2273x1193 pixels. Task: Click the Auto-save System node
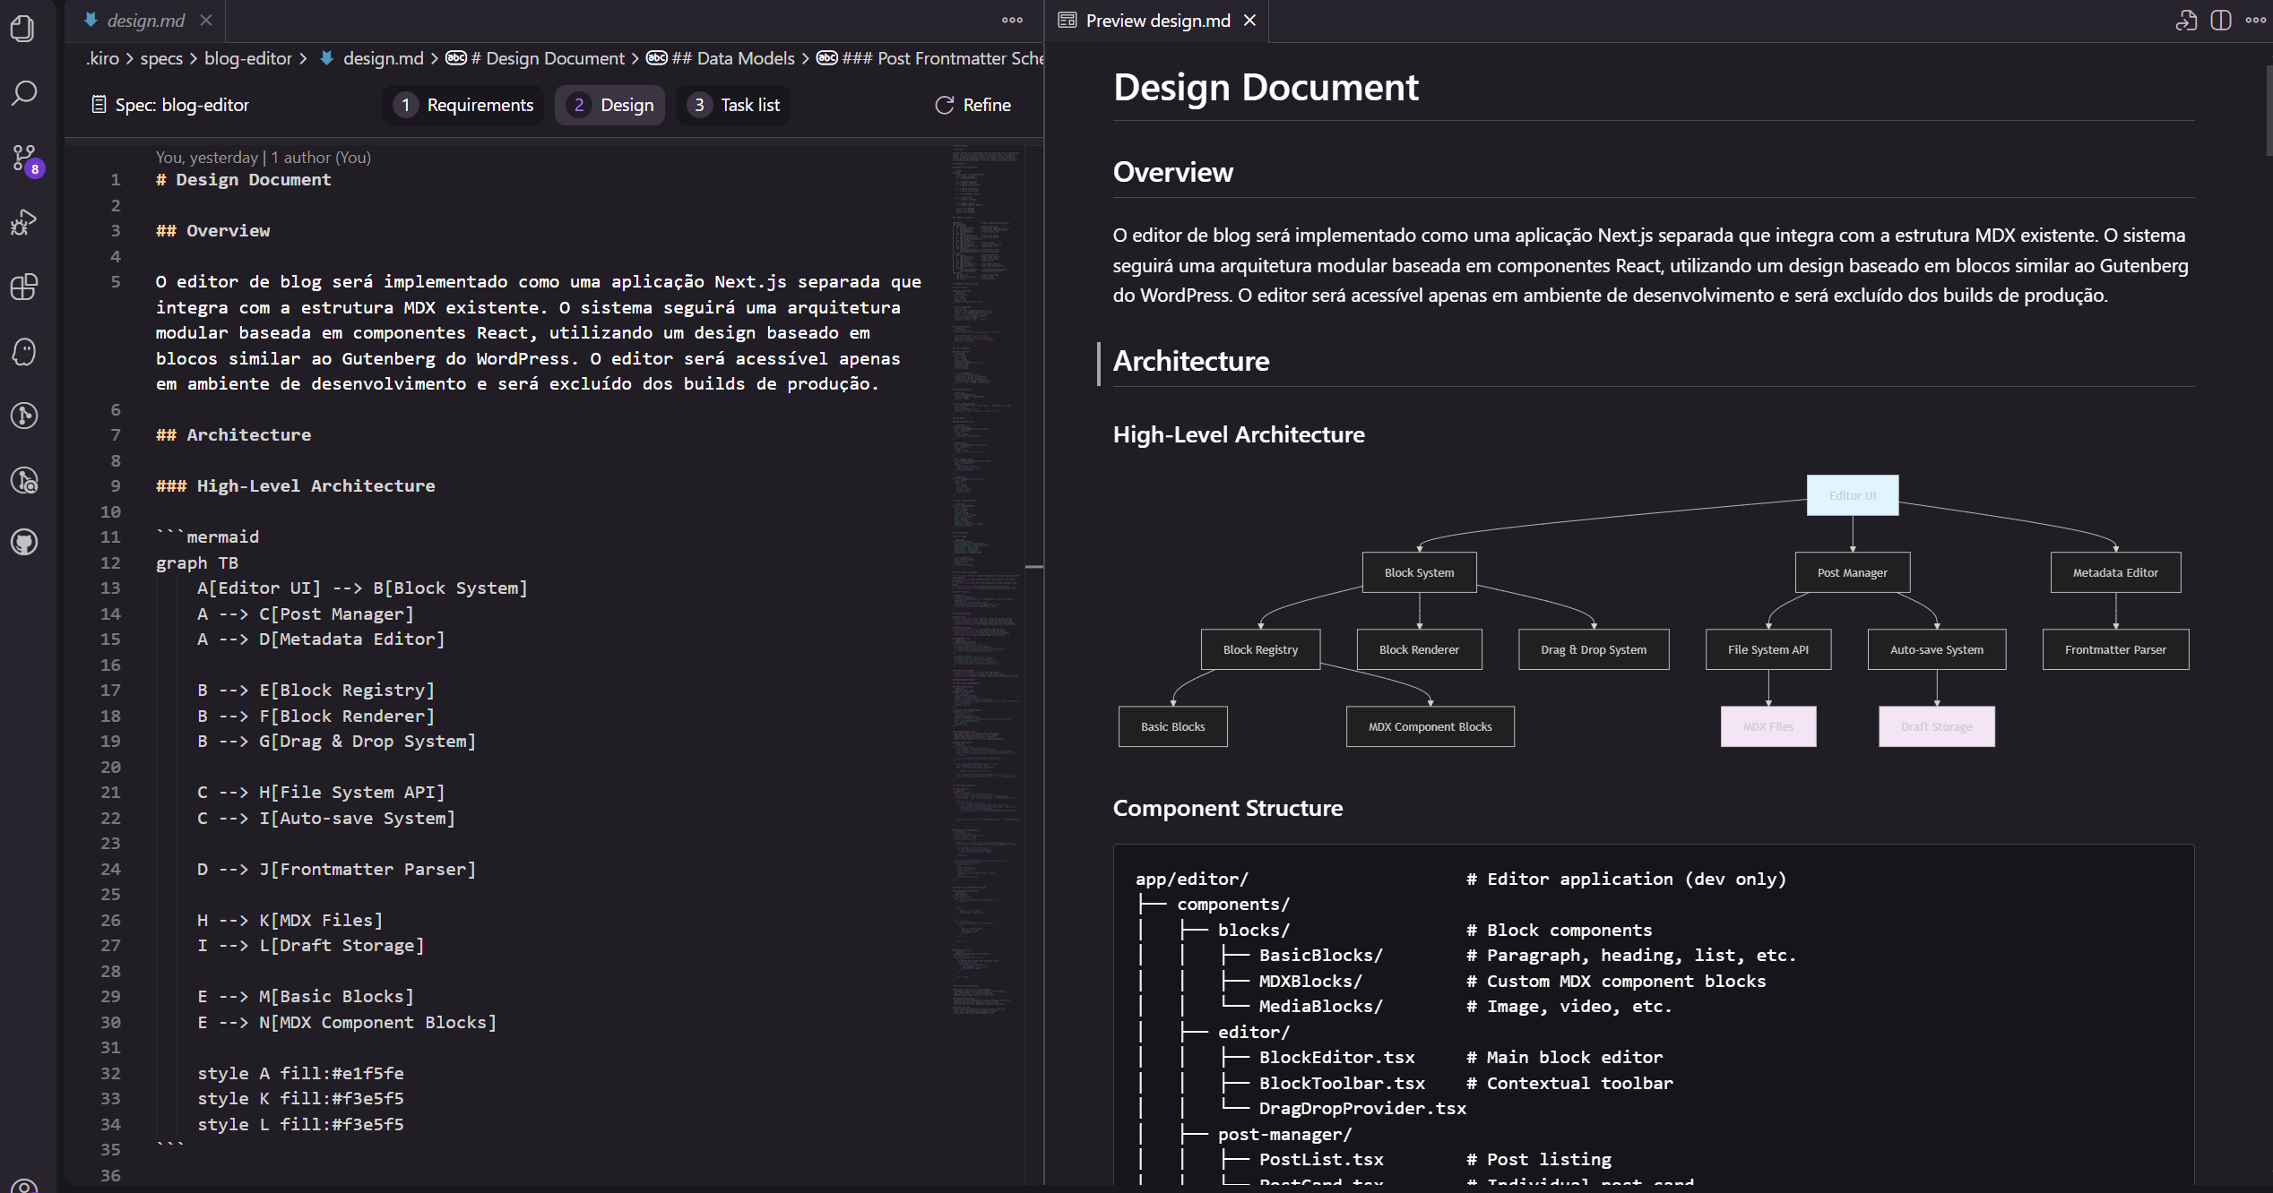[x=1936, y=649]
